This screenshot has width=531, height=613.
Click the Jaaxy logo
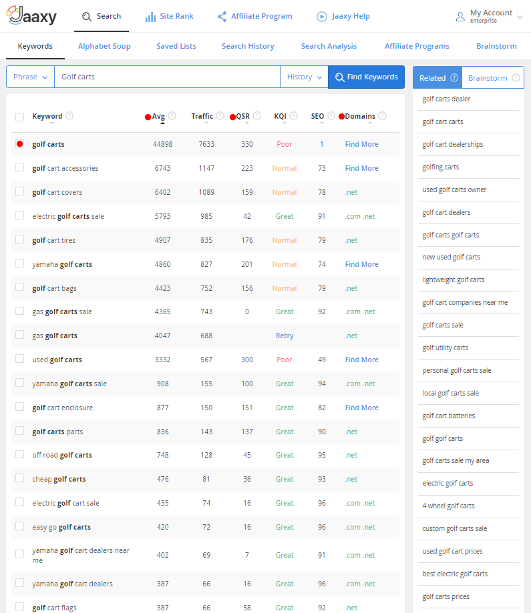[x=31, y=15]
